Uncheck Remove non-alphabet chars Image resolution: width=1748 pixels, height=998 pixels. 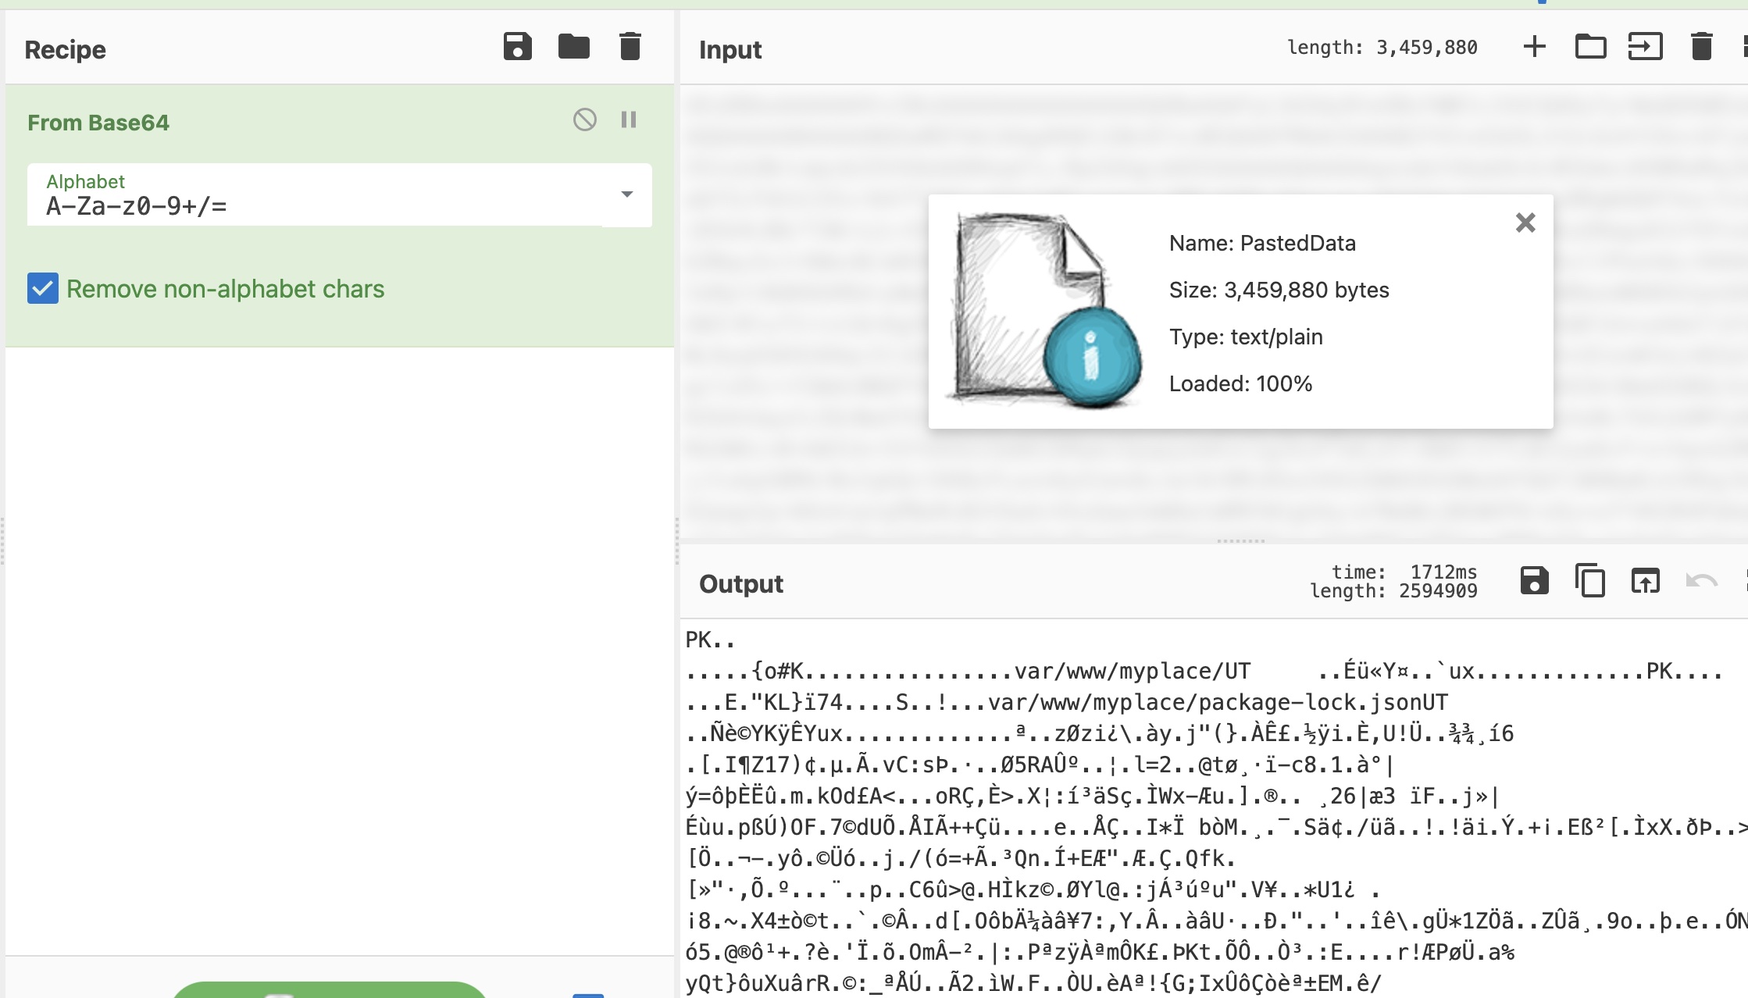click(x=43, y=289)
